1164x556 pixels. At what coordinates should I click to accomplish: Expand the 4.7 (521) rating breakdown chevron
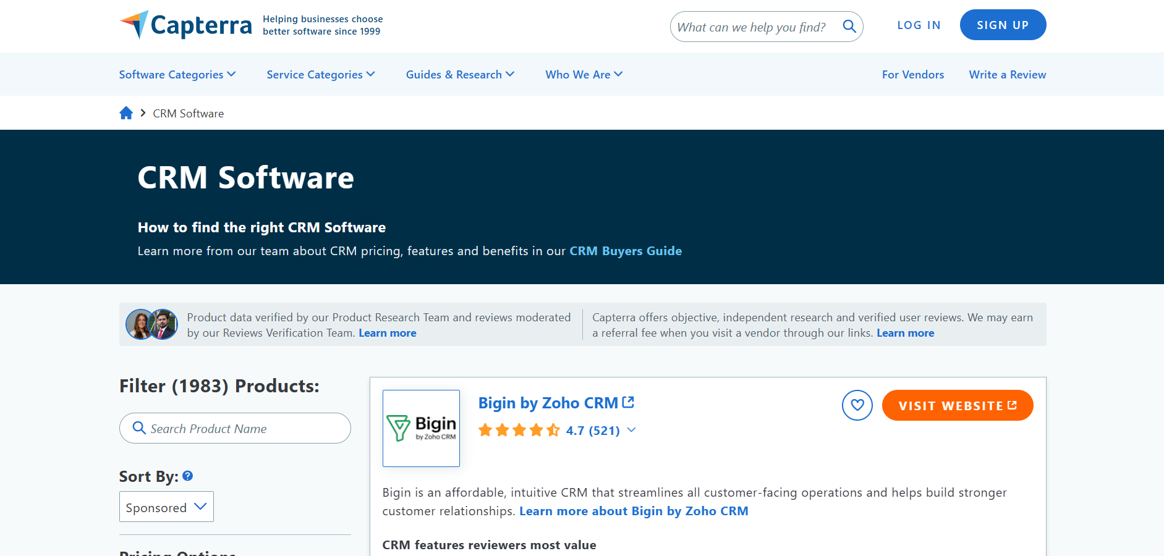[x=631, y=430]
